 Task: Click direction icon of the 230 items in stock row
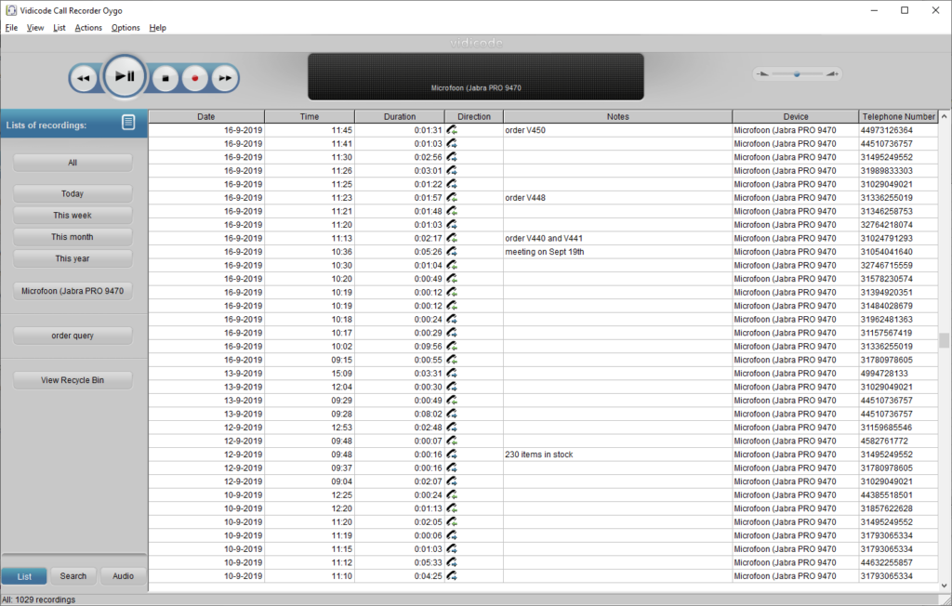tap(452, 454)
